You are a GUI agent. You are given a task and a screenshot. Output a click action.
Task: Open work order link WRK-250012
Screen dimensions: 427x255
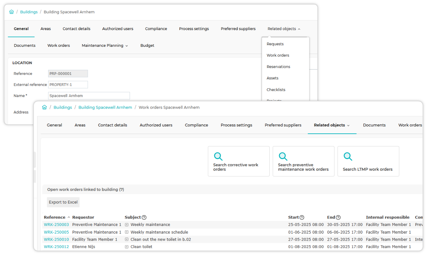coord(56,247)
